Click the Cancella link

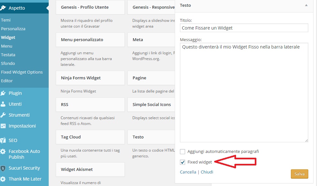188,172
